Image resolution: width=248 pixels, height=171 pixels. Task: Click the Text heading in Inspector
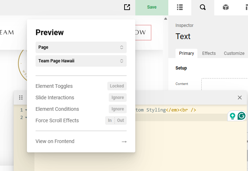[183, 36]
